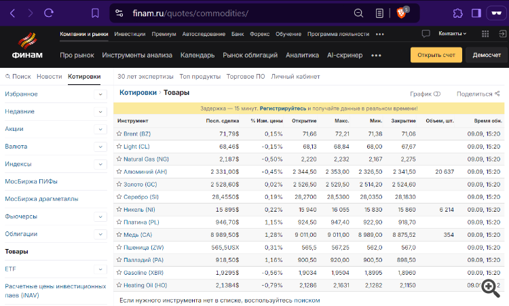Click Поделиться share link
509x306 pixels.
(478, 94)
